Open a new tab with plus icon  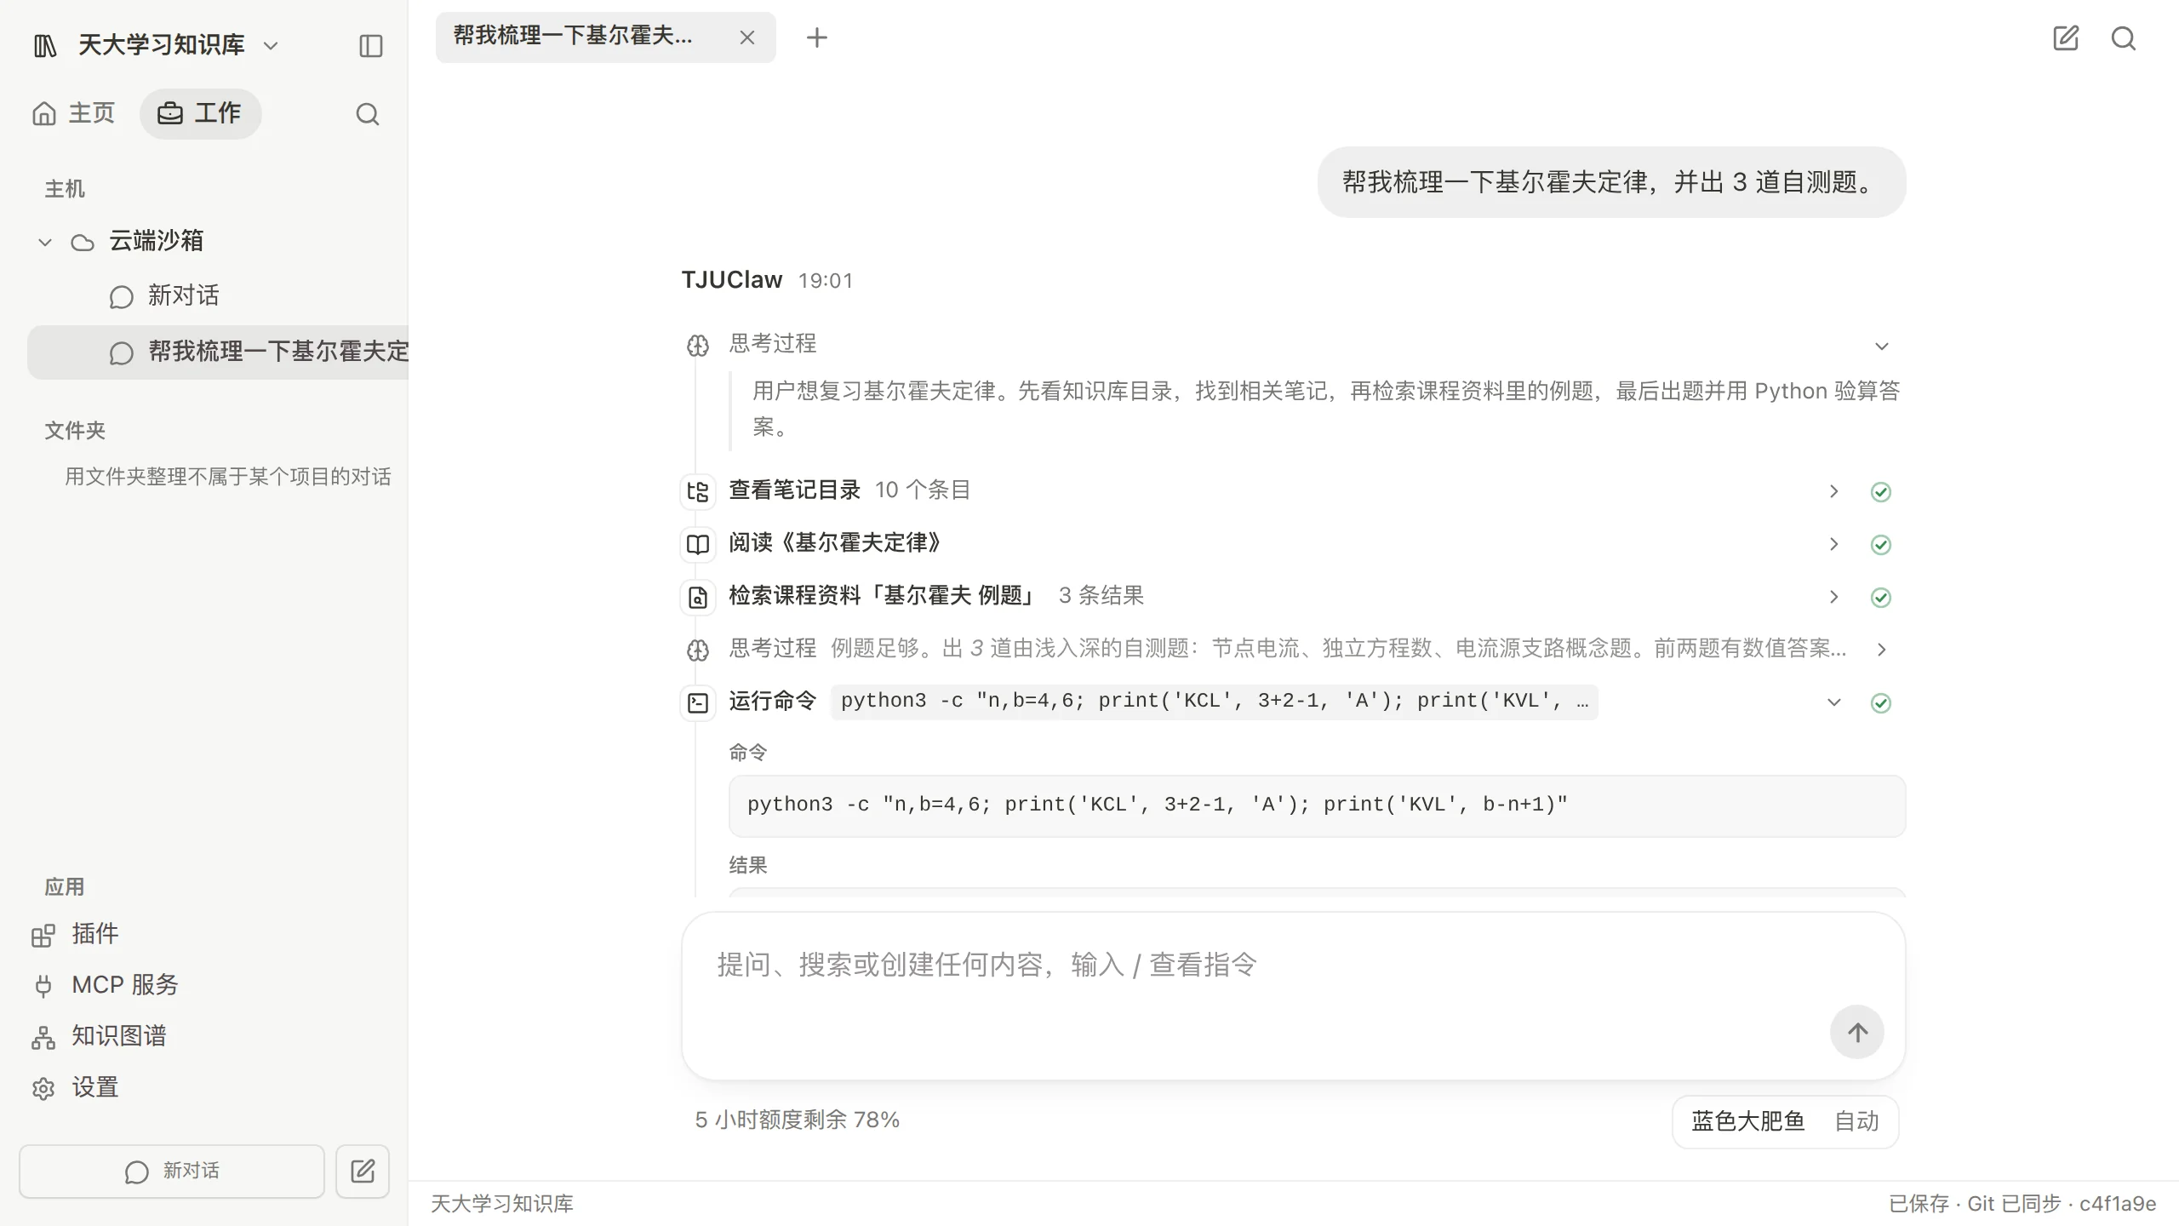(816, 37)
